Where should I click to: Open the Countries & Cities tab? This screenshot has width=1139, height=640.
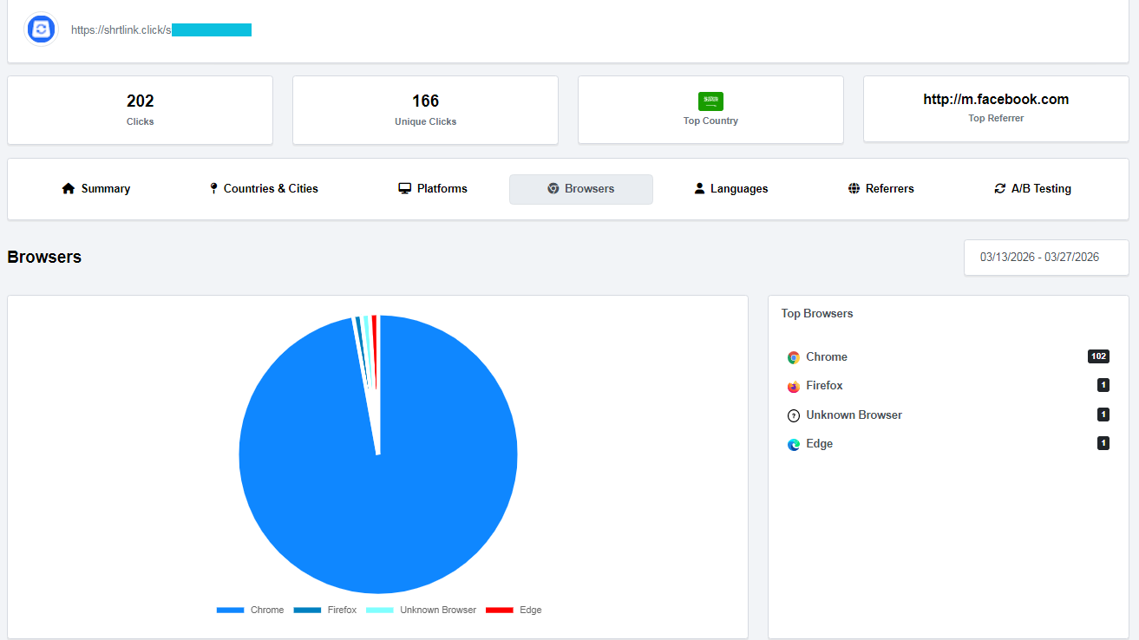[x=264, y=188]
